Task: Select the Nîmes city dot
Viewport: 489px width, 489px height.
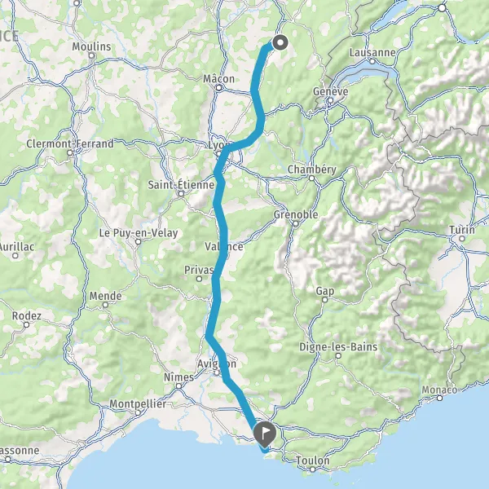Action: pos(178,386)
